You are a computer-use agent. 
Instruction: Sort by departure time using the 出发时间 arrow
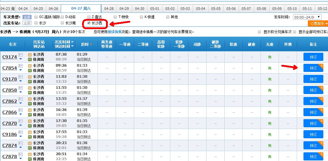72,42
